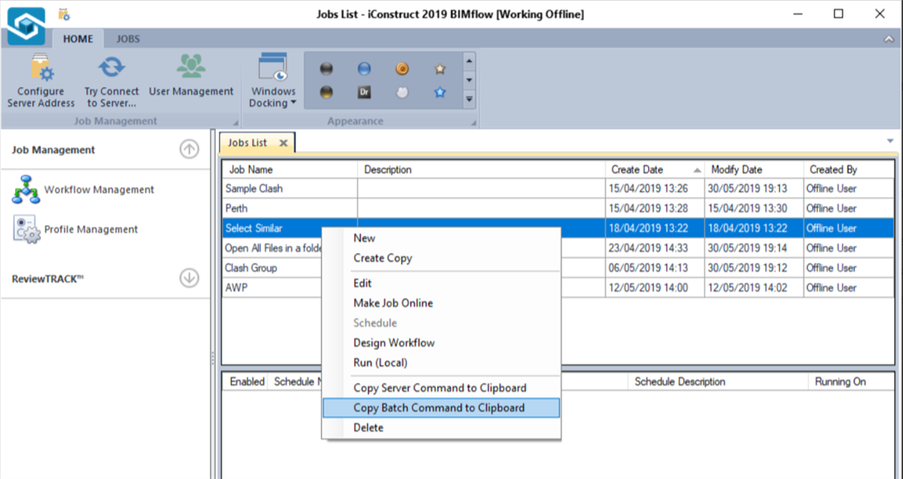Viewport: 903px width, 479px height.
Task: Click the iConstruct application logo button
Action: pyautogui.click(x=26, y=26)
